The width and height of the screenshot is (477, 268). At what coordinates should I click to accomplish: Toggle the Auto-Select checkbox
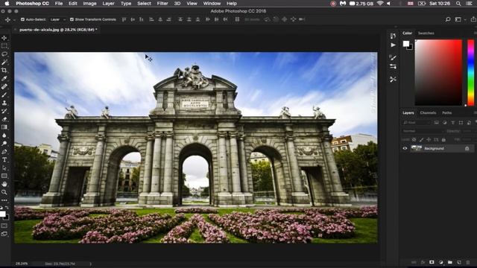[x=22, y=19]
